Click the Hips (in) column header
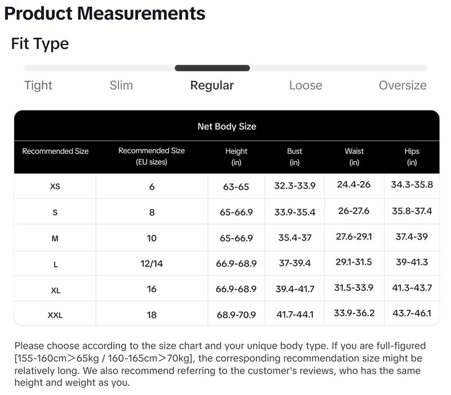Image resolution: width=451 pixels, height=395 pixels. click(412, 157)
